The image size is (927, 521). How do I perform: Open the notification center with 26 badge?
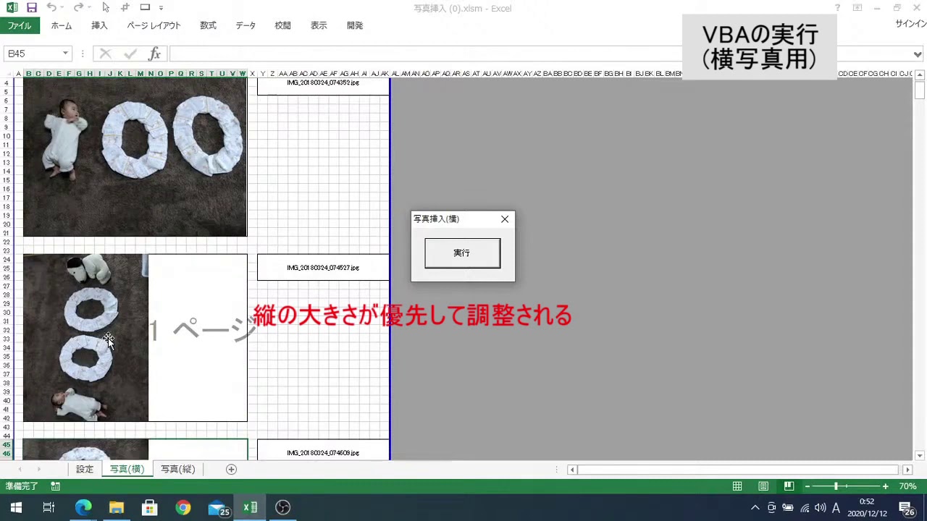907,508
